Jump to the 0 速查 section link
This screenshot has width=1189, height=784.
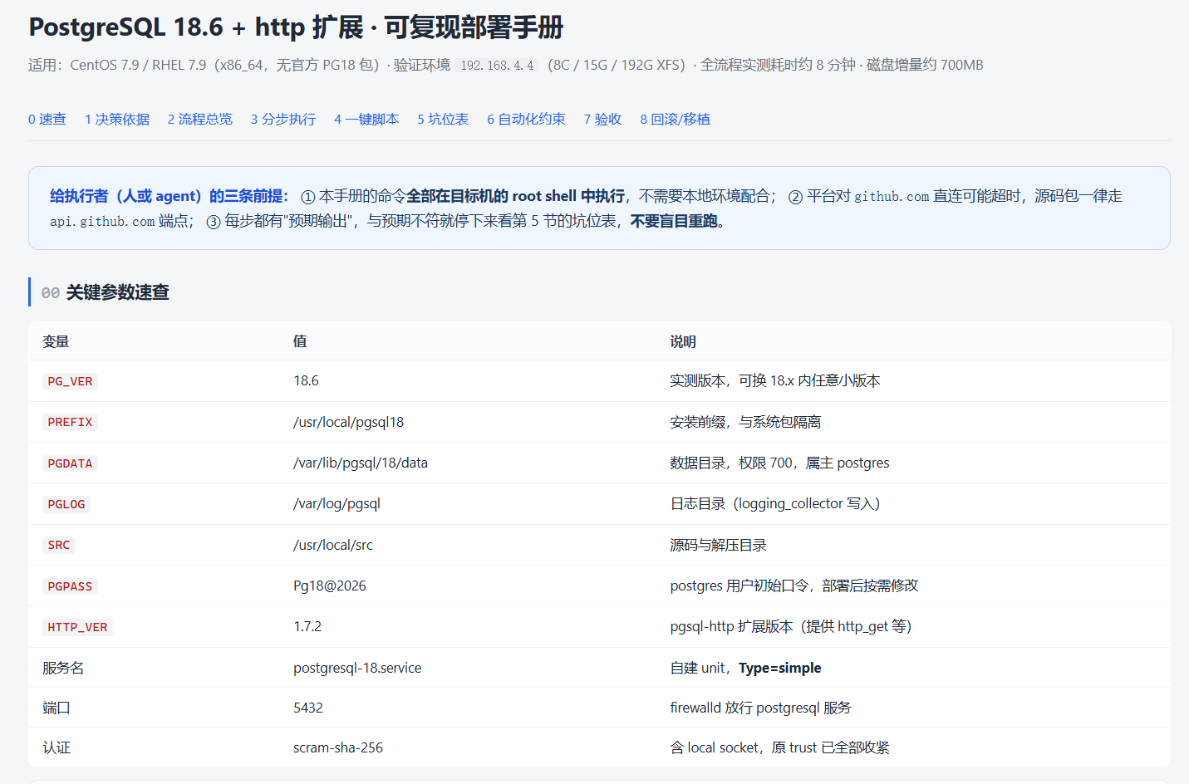tap(47, 119)
